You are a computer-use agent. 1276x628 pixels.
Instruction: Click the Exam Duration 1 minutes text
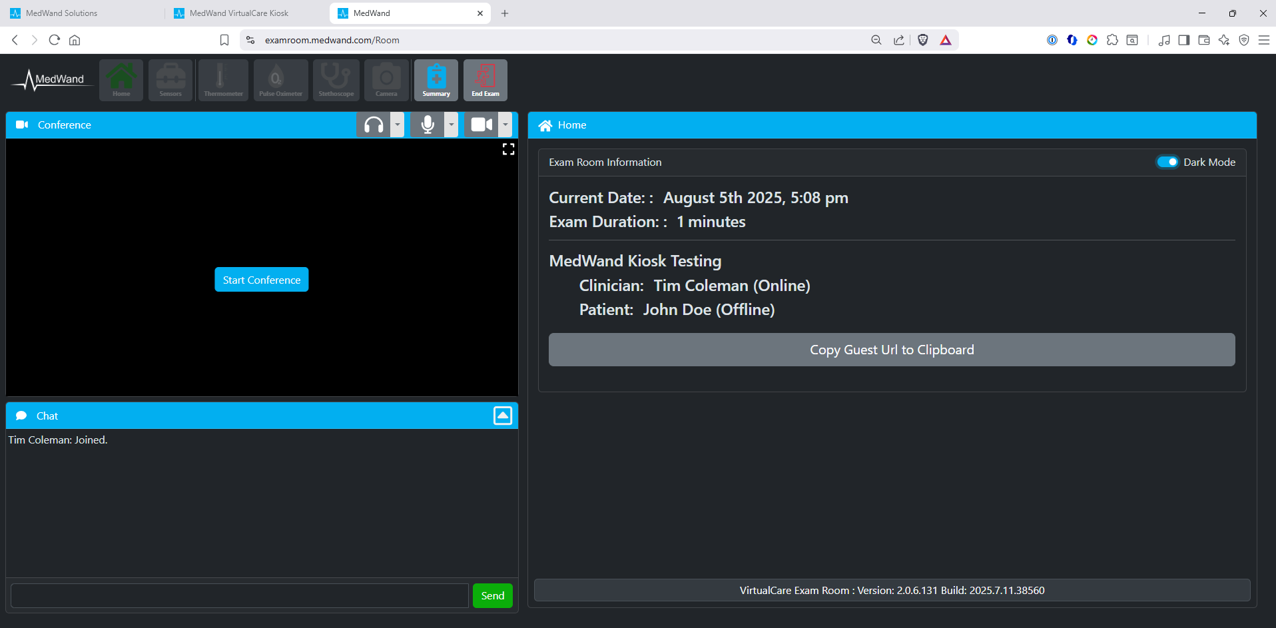pyautogui.click(x=647, y=222)
